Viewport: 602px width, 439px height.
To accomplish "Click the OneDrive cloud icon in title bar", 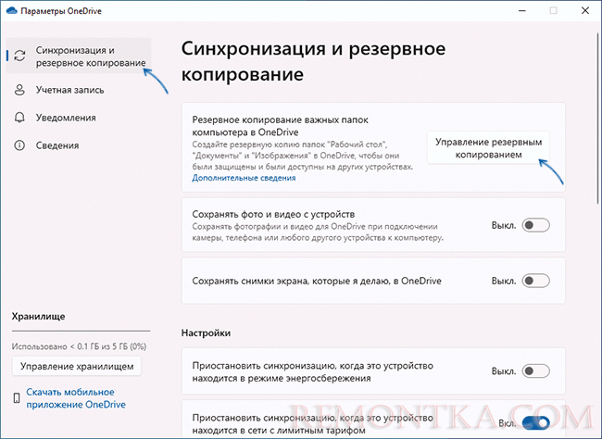I will coord(12,11).
